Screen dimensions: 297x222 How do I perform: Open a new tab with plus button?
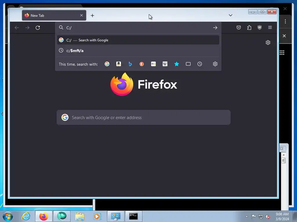93,16
